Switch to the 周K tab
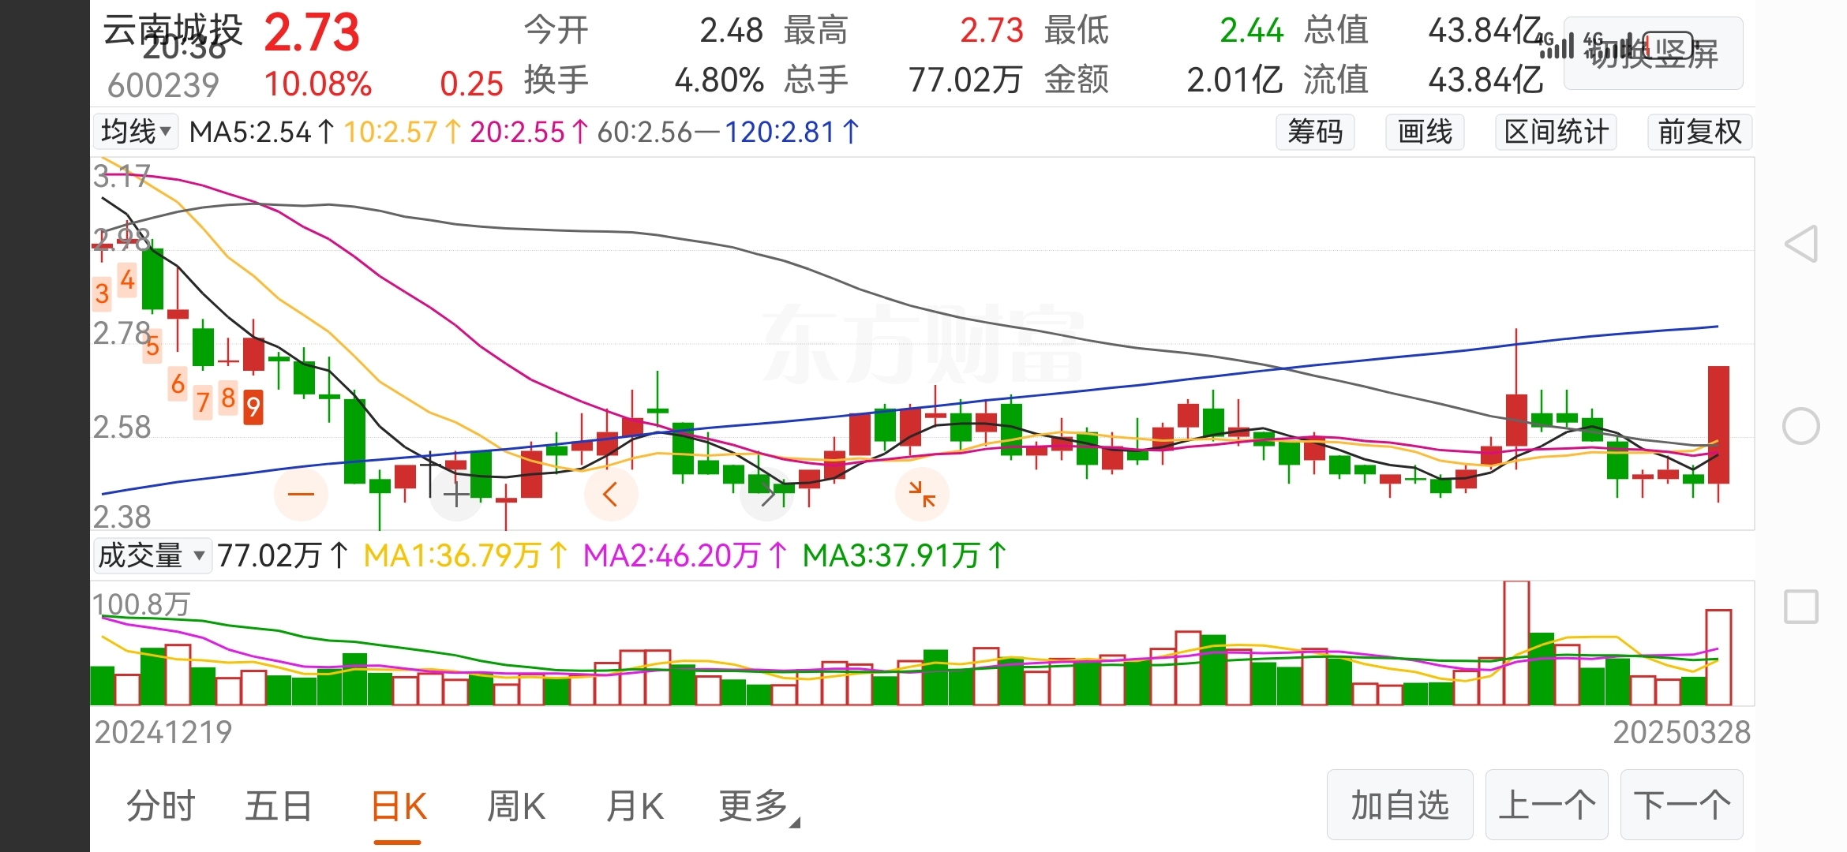 (x=516, y=806)
